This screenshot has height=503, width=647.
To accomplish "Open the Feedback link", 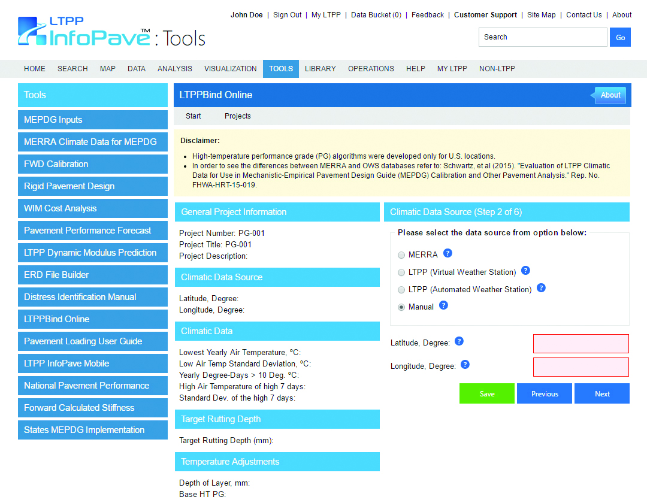I will click(428, 15).
